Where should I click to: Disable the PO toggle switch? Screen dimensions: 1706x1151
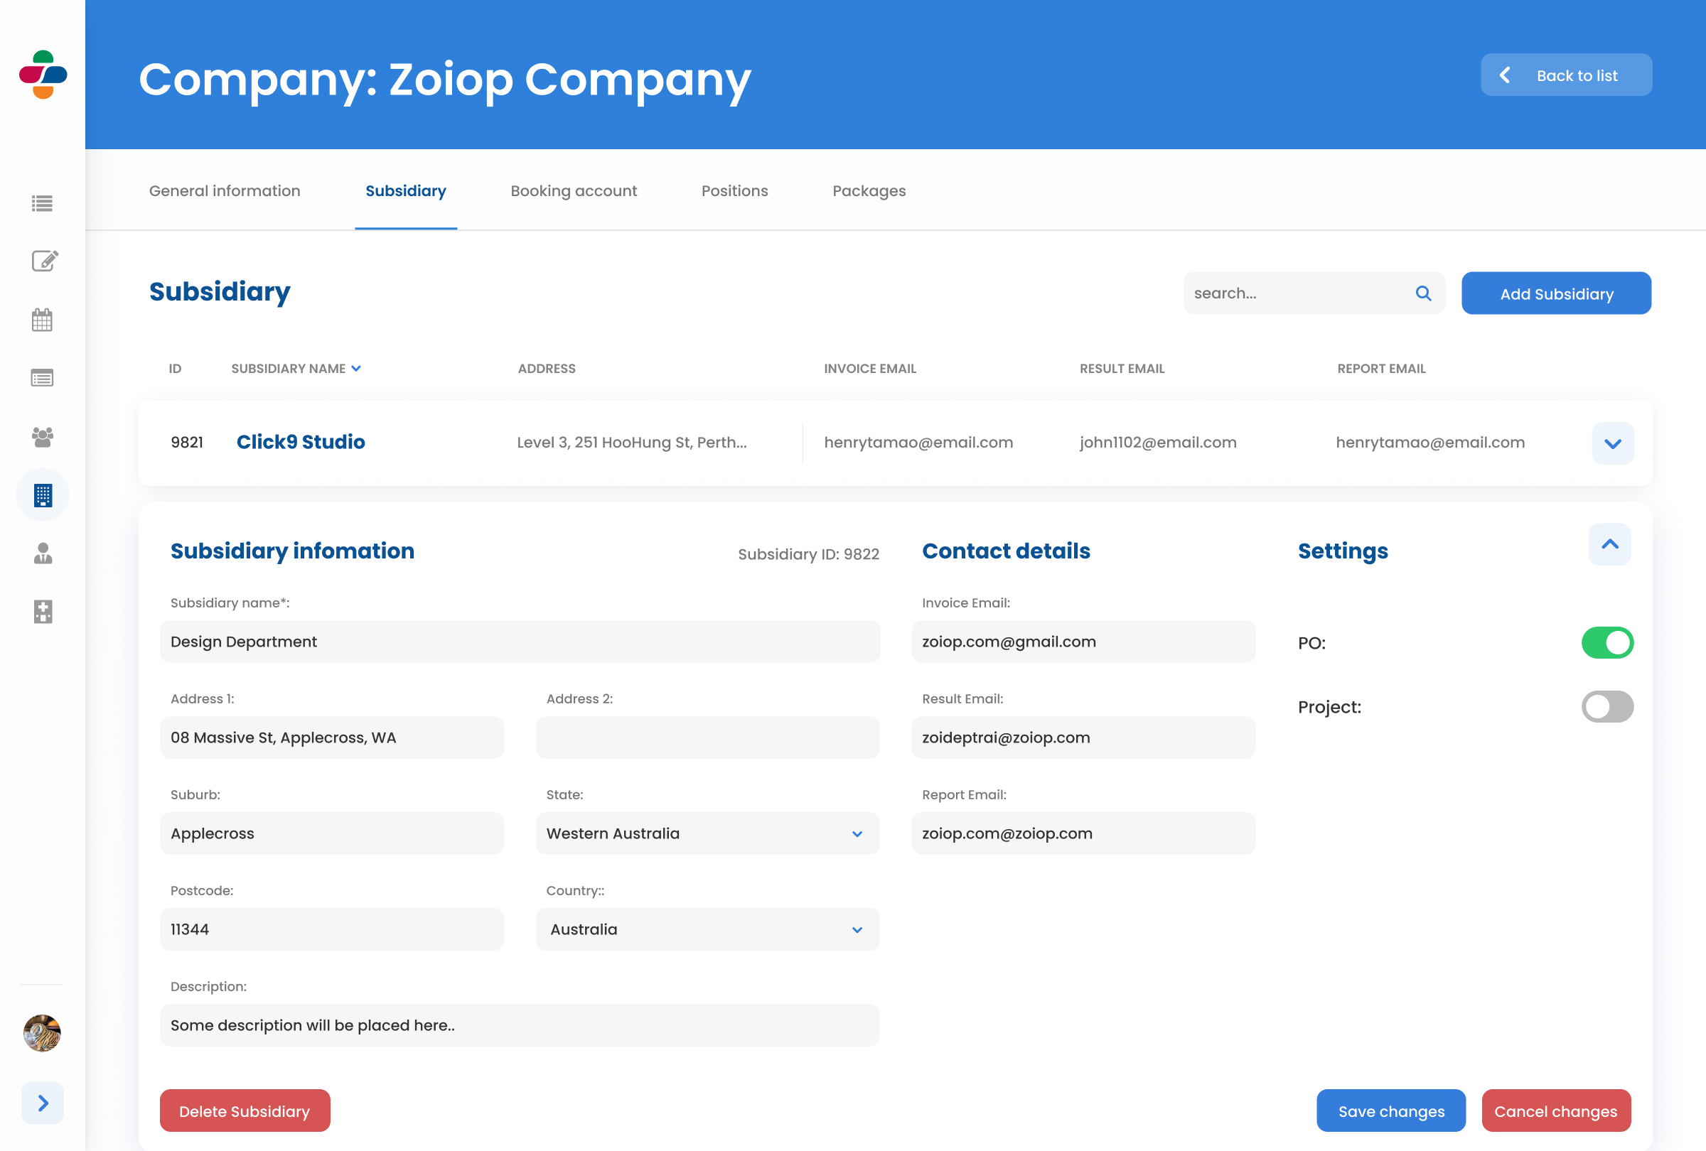click(x=1606, y=642)
